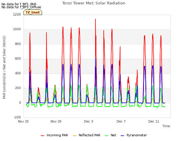188x141 pixels.
Task: Toggle the Net legend entry
Action: coord(110,135)
